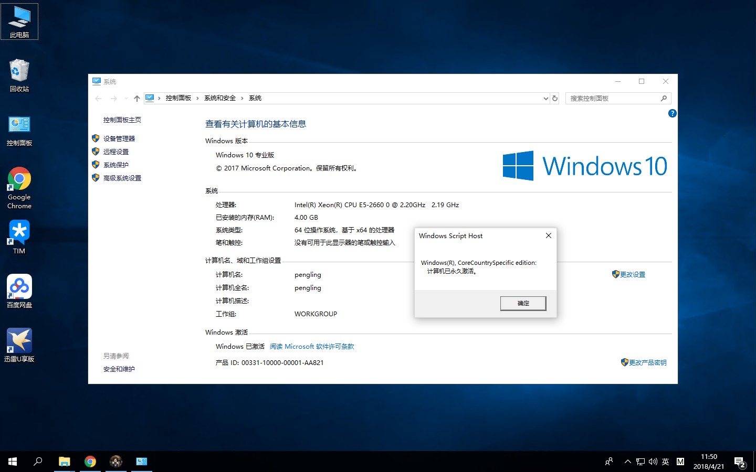Screen dimensions: 756x472
Task: Open File Explorer from the taskbar
Action: coord(64,462)
